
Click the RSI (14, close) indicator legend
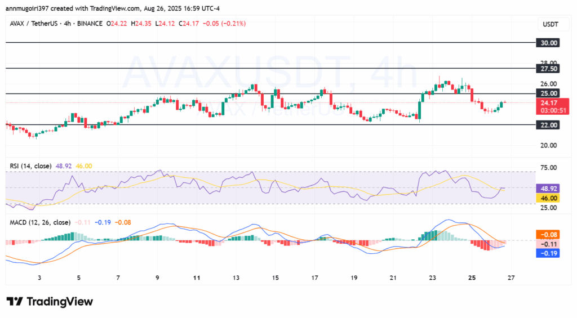point(30,166)
